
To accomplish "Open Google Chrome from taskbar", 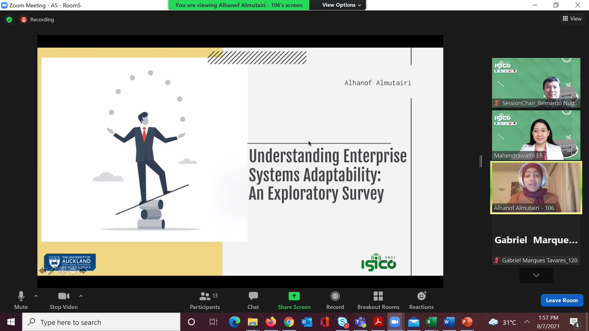I will 289,322.
